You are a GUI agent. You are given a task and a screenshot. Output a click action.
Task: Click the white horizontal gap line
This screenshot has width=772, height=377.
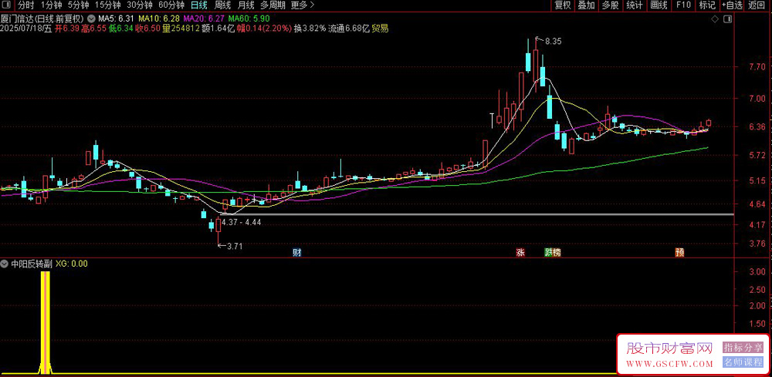coord(476,214)
